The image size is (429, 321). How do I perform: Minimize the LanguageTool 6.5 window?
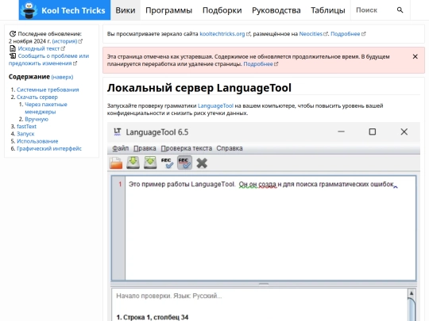click(341, 132)
